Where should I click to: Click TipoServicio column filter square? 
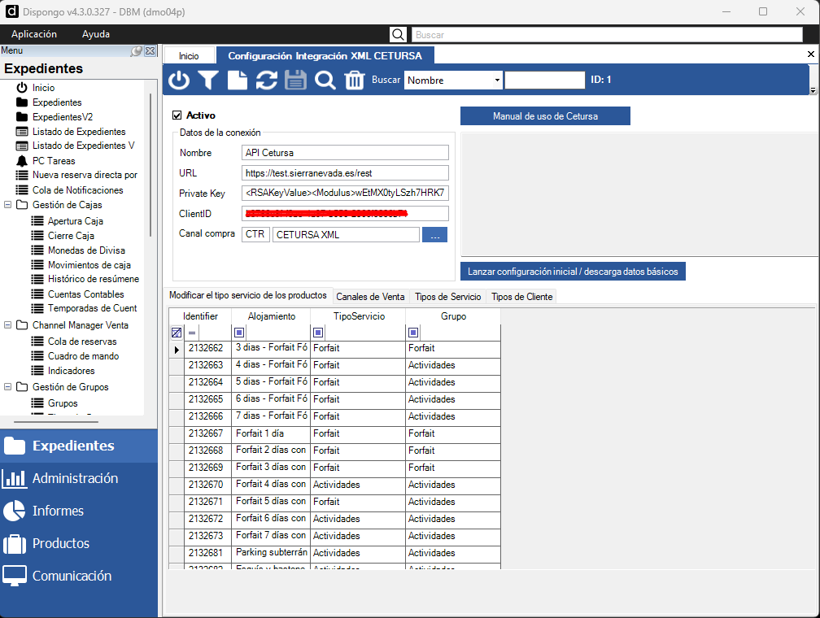pos(318,333)
